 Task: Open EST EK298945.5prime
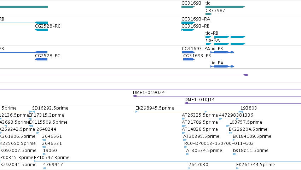click(155, 108)
